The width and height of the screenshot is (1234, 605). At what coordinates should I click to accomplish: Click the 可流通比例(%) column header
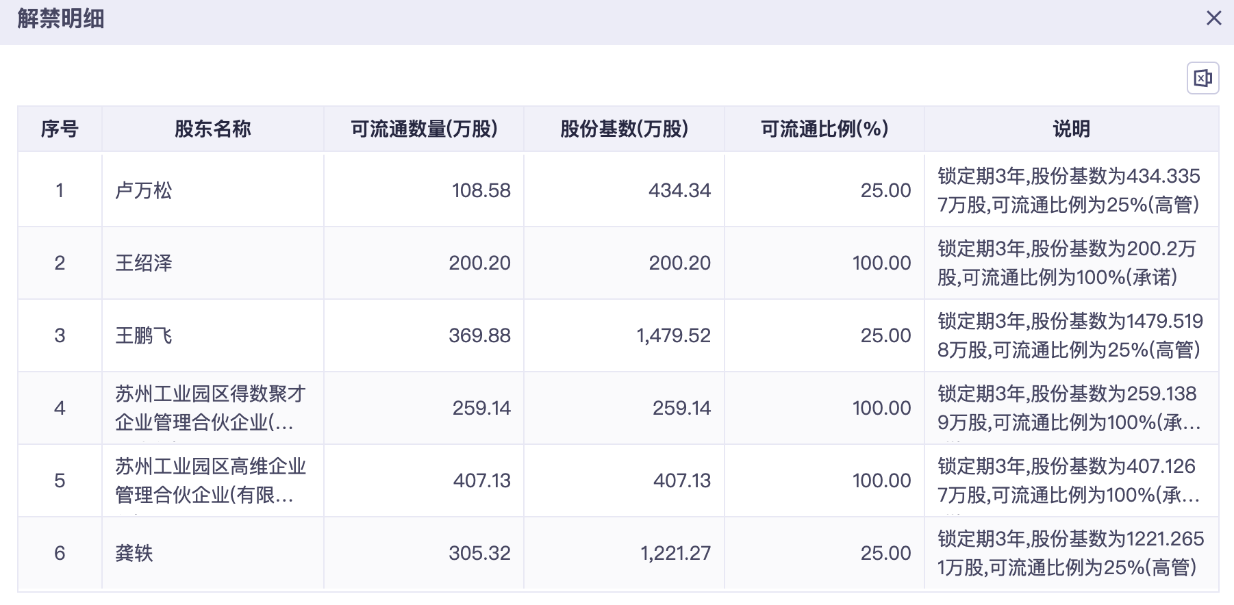pos(824,129)
